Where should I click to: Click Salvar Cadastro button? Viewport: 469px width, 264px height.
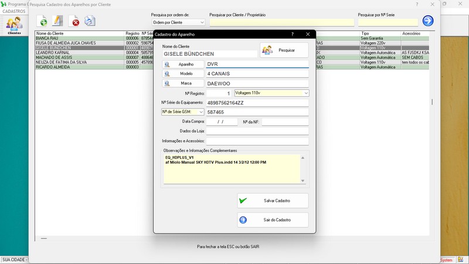pyautogui.click(x=273, y=201)
